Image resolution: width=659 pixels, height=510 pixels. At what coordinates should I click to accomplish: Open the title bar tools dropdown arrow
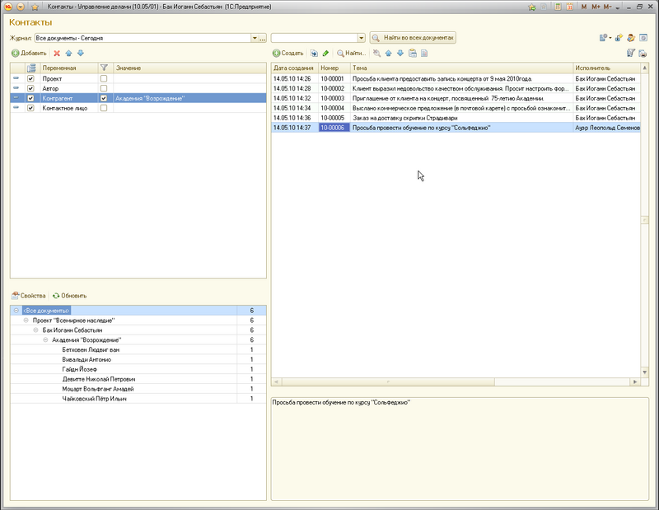point(617,7)
